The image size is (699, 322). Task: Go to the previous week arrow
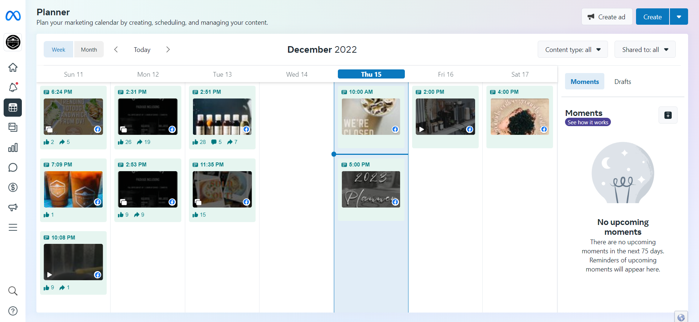pos(116,49)
